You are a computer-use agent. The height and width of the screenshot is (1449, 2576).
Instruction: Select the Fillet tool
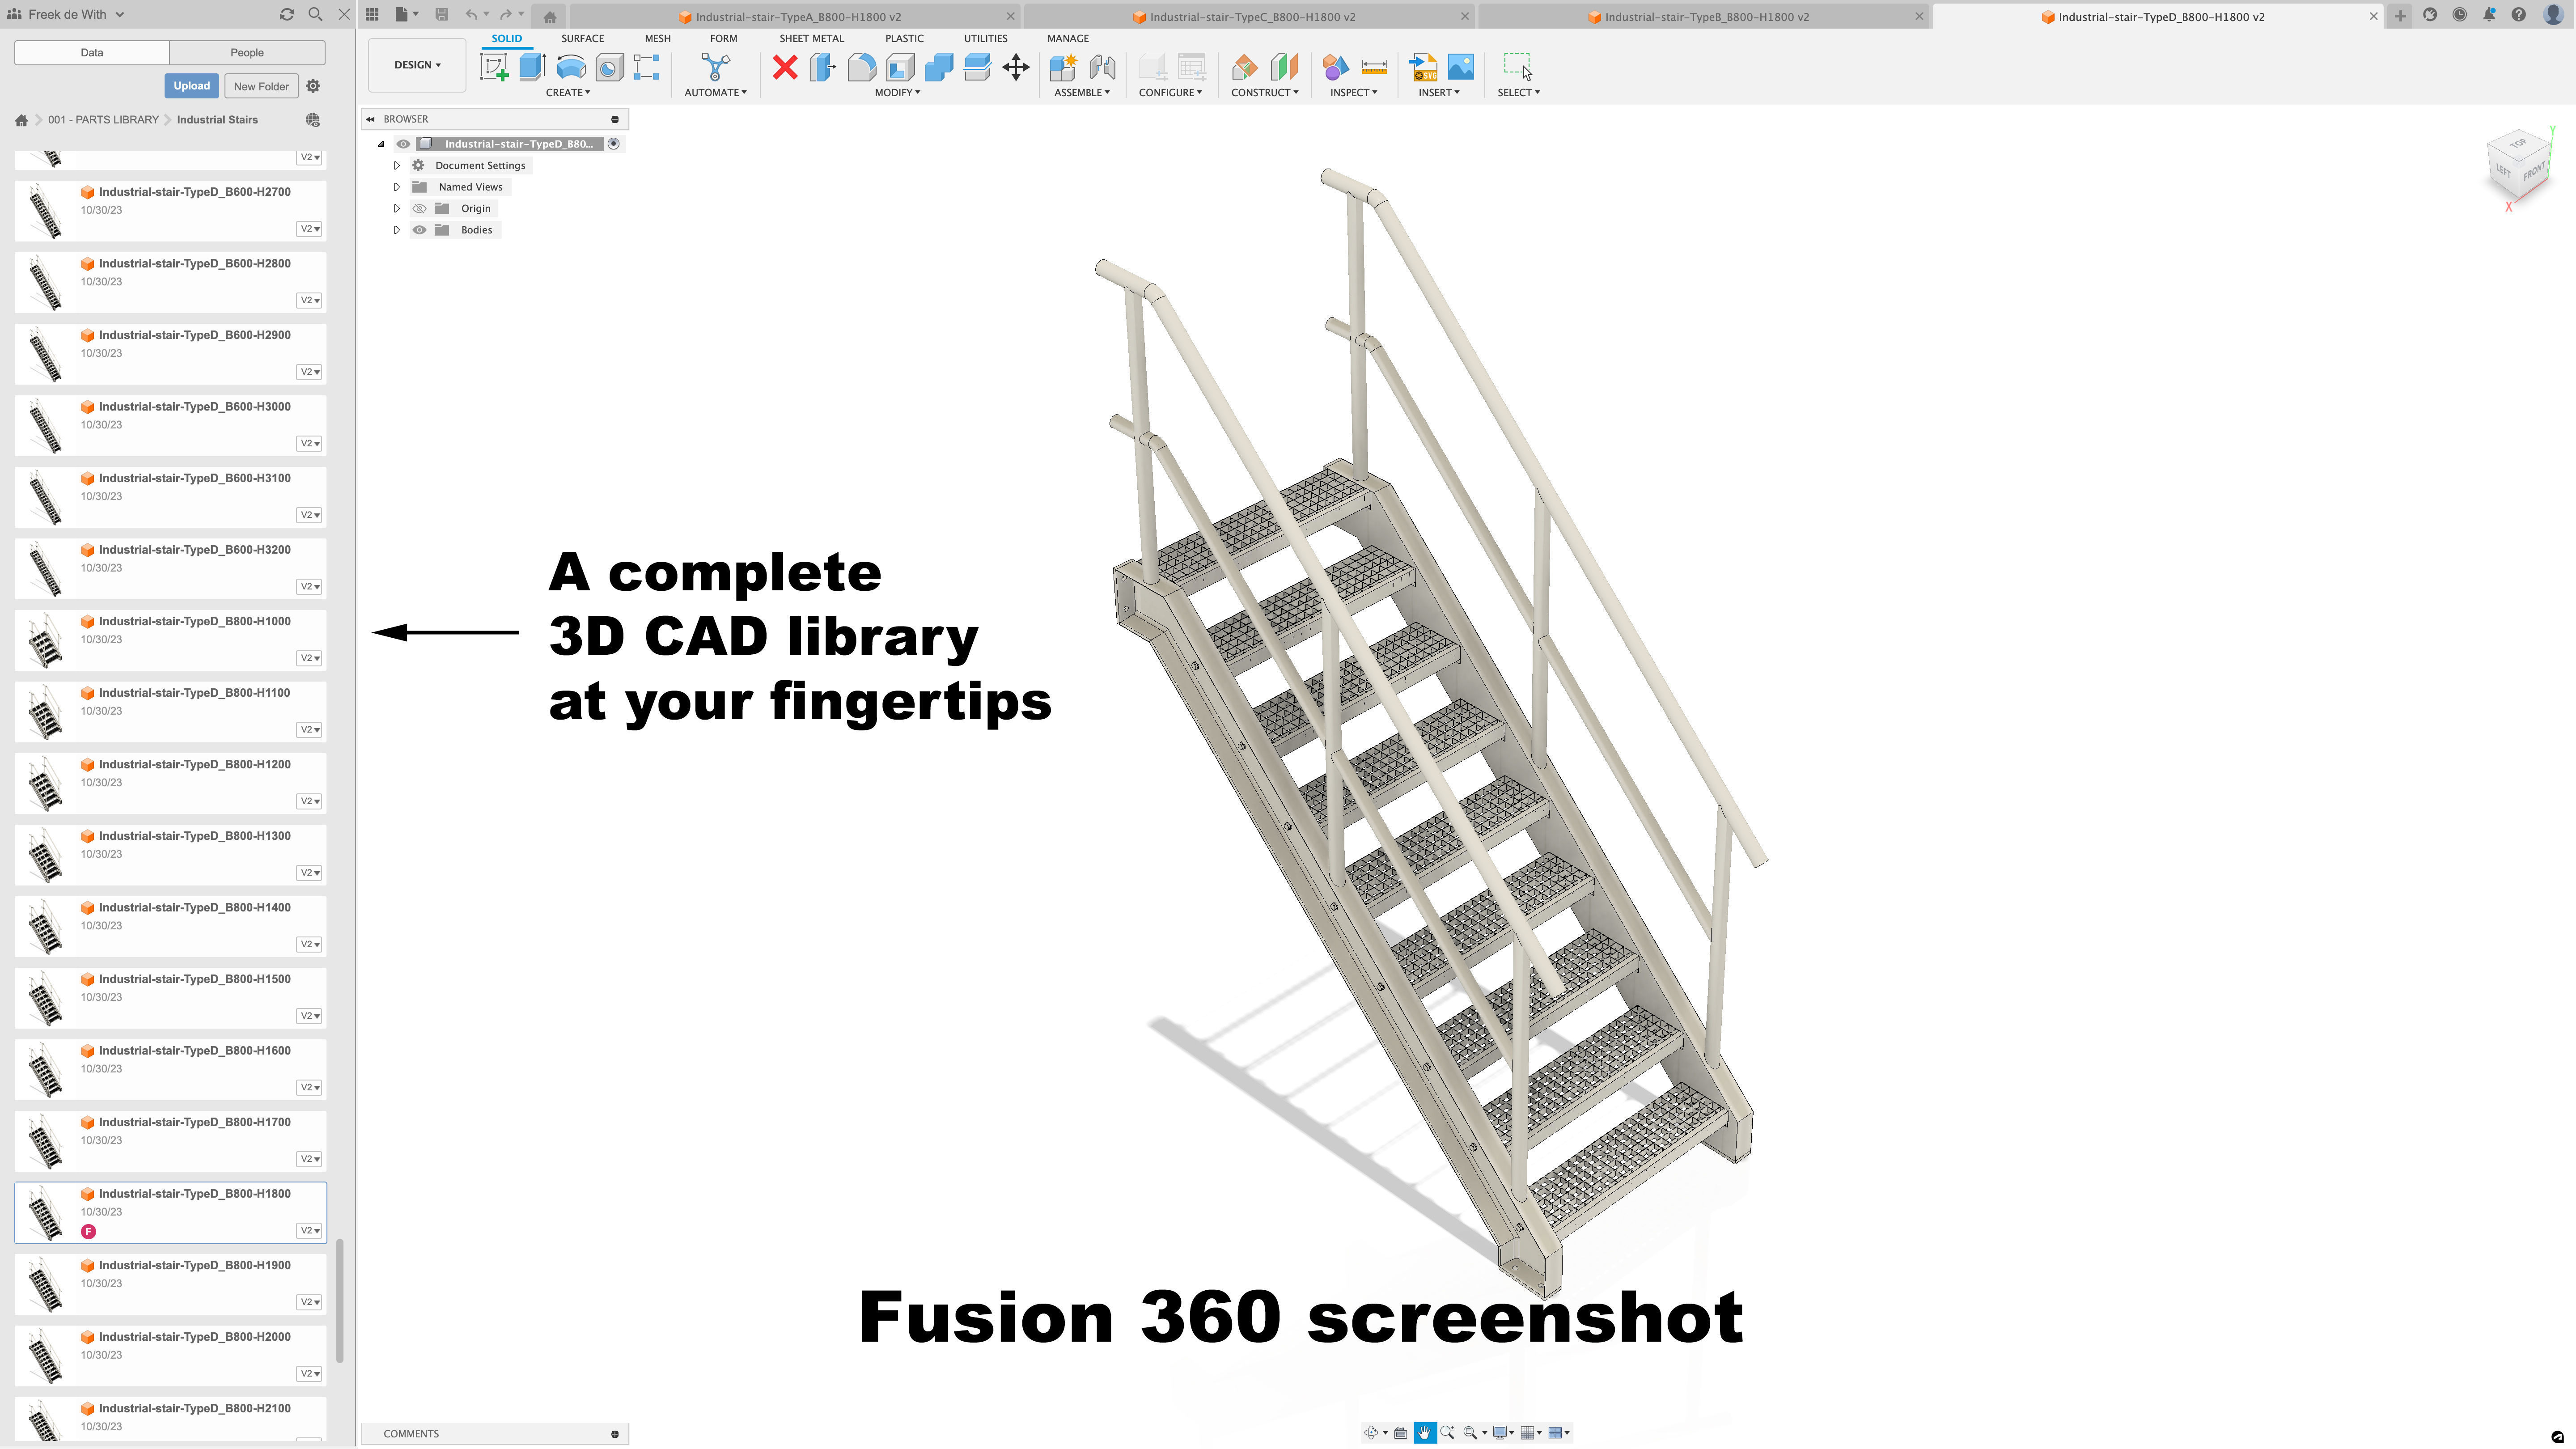pos(861,67)
